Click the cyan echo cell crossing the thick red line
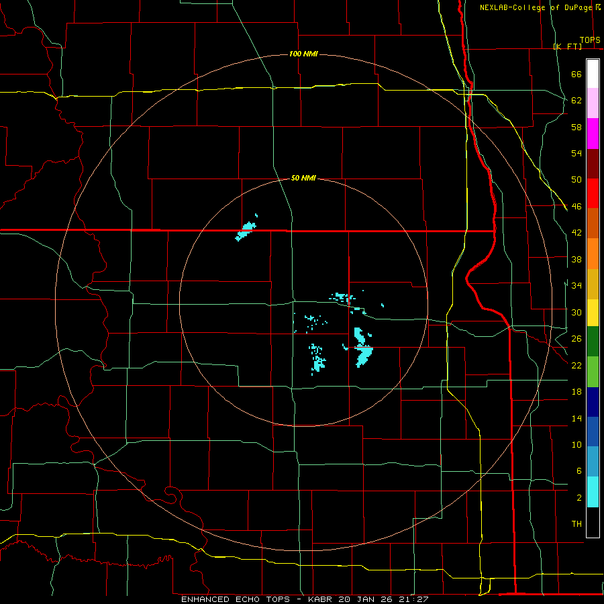604x604 pixels. point(246,231)
